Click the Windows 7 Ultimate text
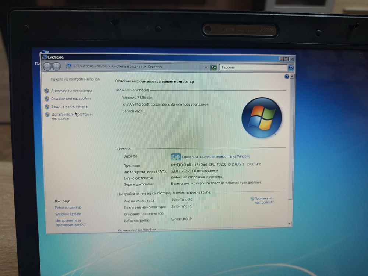368x276 pixels. (137, 98)
